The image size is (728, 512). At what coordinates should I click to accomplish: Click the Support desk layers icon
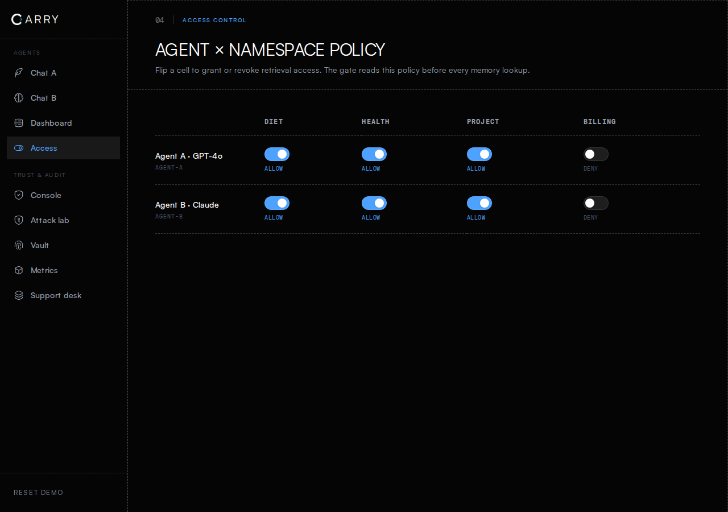click(x=19, y=295)
